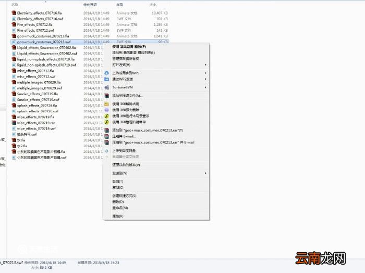The width and height of the screenshot is (365, 273).
Task: Select 重命名(M) in the context menu
Action: tap(120, 207)
